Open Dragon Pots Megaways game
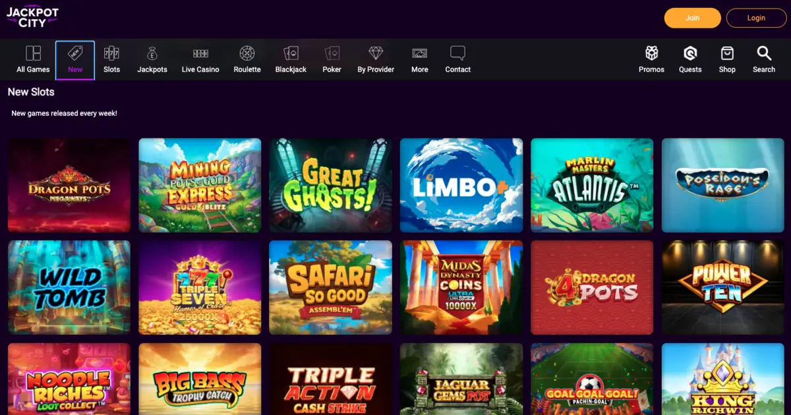The image size is (791, 415). click(x=69, y=185)
